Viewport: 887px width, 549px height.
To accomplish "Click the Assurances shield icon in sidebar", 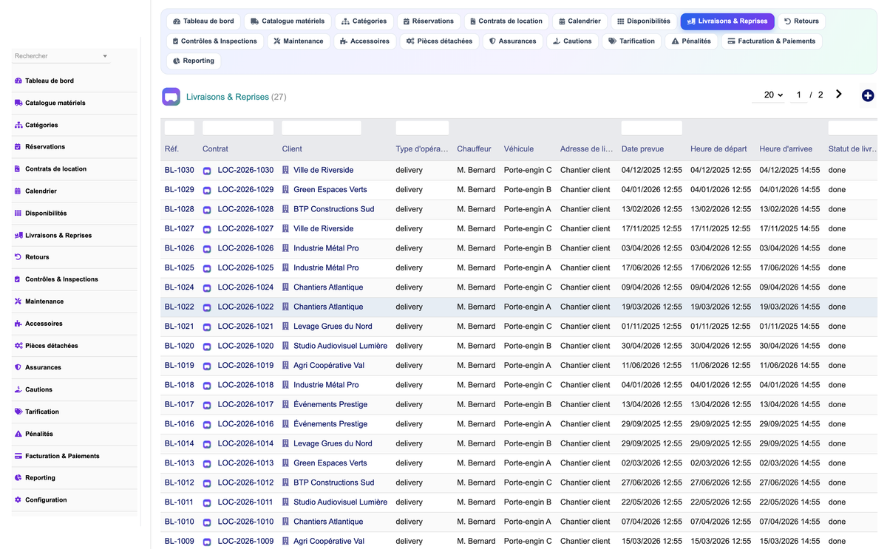I will pos(18,367).
